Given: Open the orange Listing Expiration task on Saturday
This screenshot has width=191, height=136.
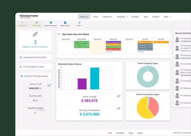Looking at the screenshot, I should [x=161, y=42].
